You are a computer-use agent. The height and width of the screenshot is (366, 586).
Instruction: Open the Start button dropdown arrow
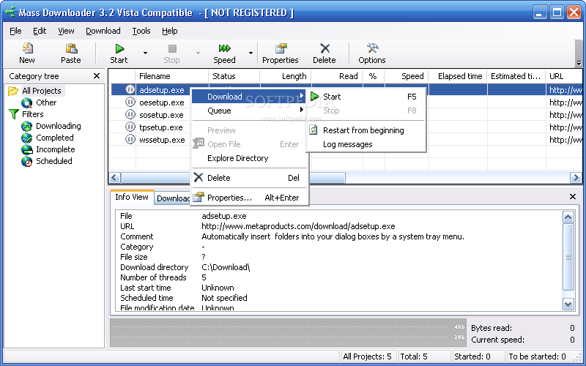145,53
